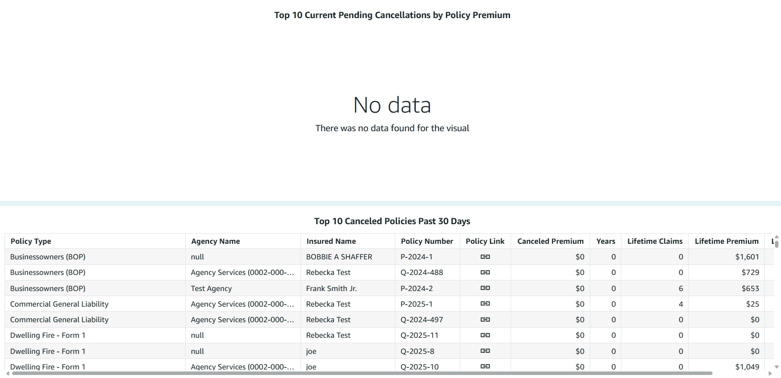Open policy link for Q-2024-488

point(485,272)
